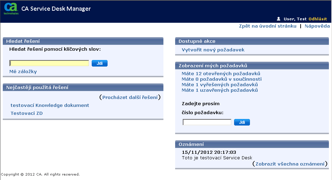Open Máte 0 požadavků v součinnosti

[x=221, y=79]
